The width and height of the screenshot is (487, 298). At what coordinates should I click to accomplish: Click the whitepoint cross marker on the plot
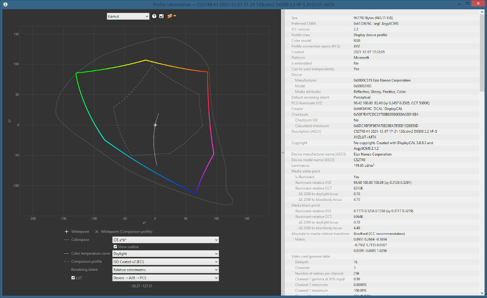(x=155, y=125)
